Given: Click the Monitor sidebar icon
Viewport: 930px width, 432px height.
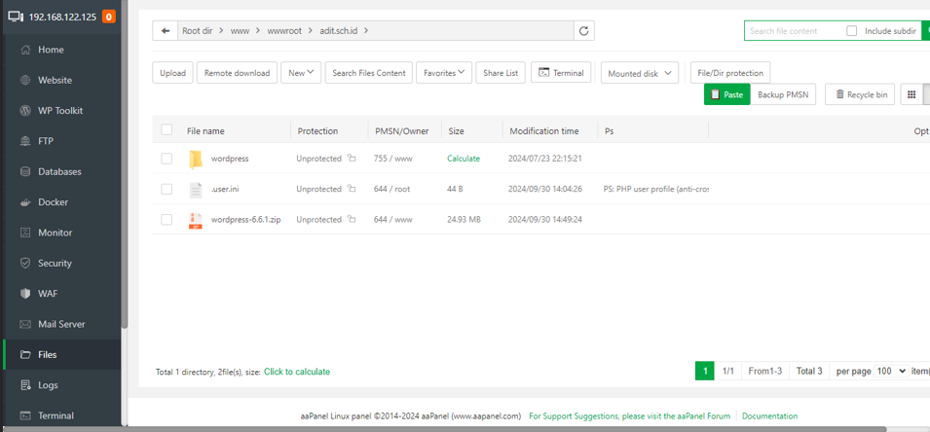Looking at the screenshot, I should (x=25, y=233).
